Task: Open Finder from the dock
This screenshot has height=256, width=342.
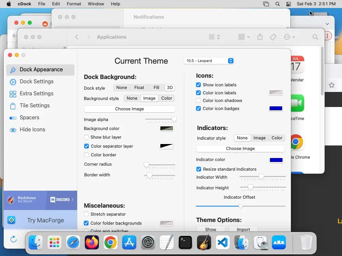Action: tap(35, 242)
